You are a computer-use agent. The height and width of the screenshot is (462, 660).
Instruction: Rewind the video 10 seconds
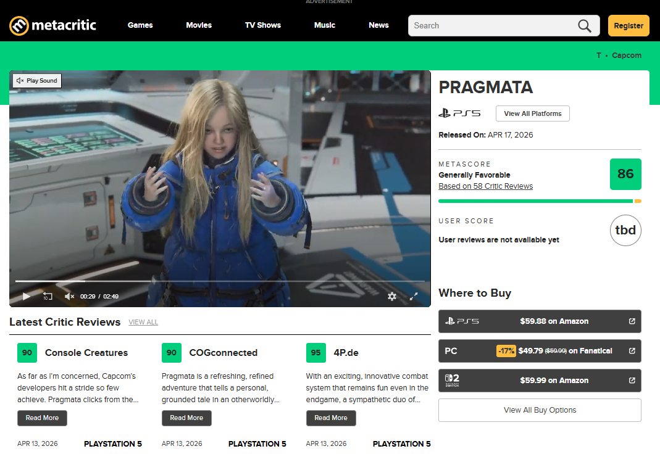[48, 297]
